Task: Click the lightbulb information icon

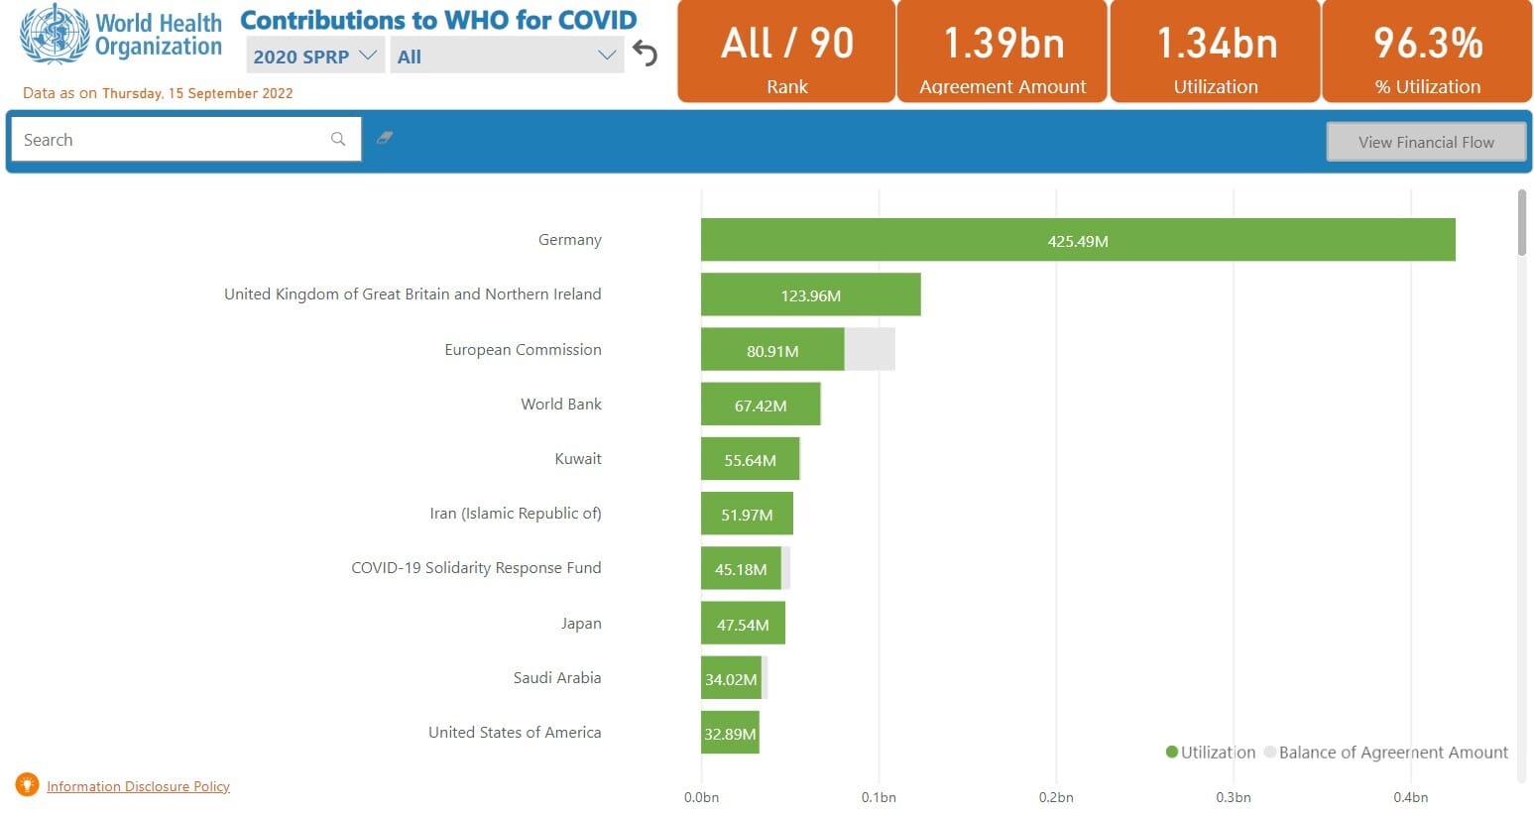Action: pos(27,784)
